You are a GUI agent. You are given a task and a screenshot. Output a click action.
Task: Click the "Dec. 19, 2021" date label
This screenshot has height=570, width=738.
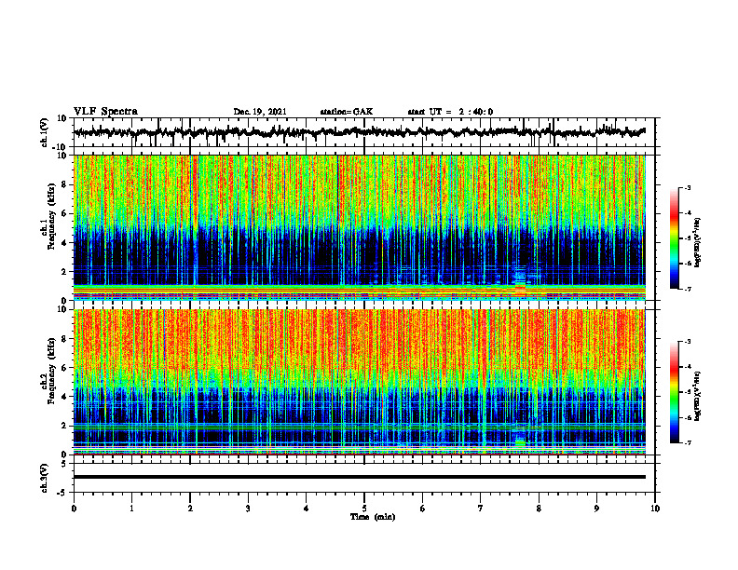260,112
